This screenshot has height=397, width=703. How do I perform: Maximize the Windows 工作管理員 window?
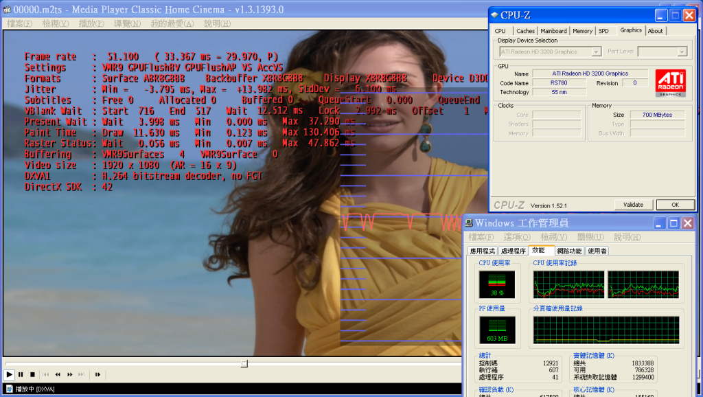click(x=674, y=223)
